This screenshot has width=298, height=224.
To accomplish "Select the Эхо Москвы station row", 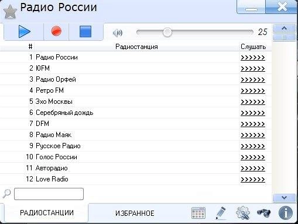I will click(x=136, y=101).
